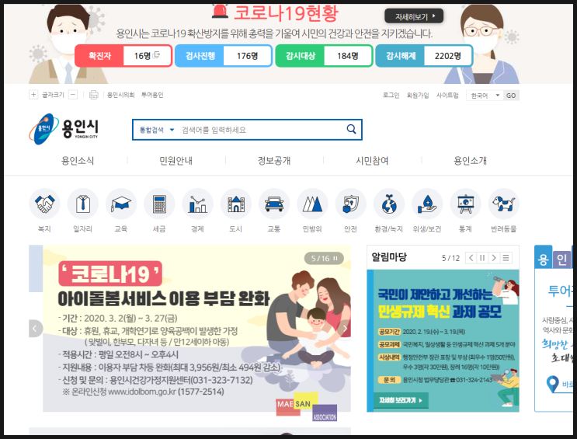The image size is (577, 439).
Task: Expand the 통합검색 search category dropdown
Action: pyautogui.click(x=157, y=130)
